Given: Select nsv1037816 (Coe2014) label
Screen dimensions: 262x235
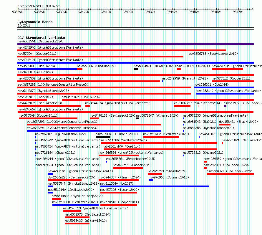Looking at the screenshot, I should (35, 97).
